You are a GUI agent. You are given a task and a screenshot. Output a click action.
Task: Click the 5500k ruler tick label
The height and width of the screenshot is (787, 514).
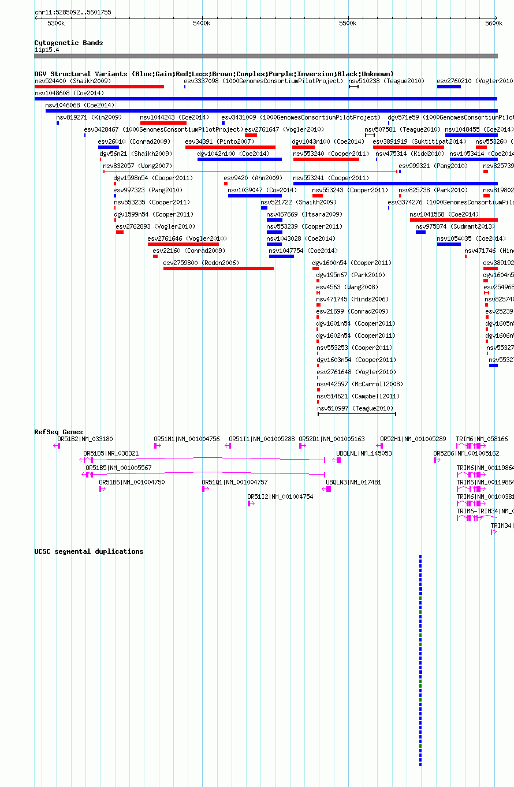pyautogui.click(x=348, y=23)
